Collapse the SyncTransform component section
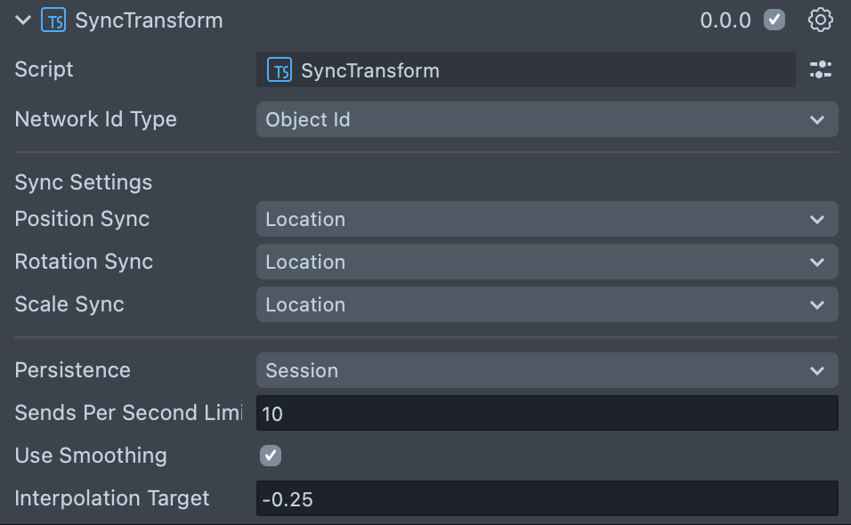Viewport: 851px width, 525px height. (x=22, y=20)
